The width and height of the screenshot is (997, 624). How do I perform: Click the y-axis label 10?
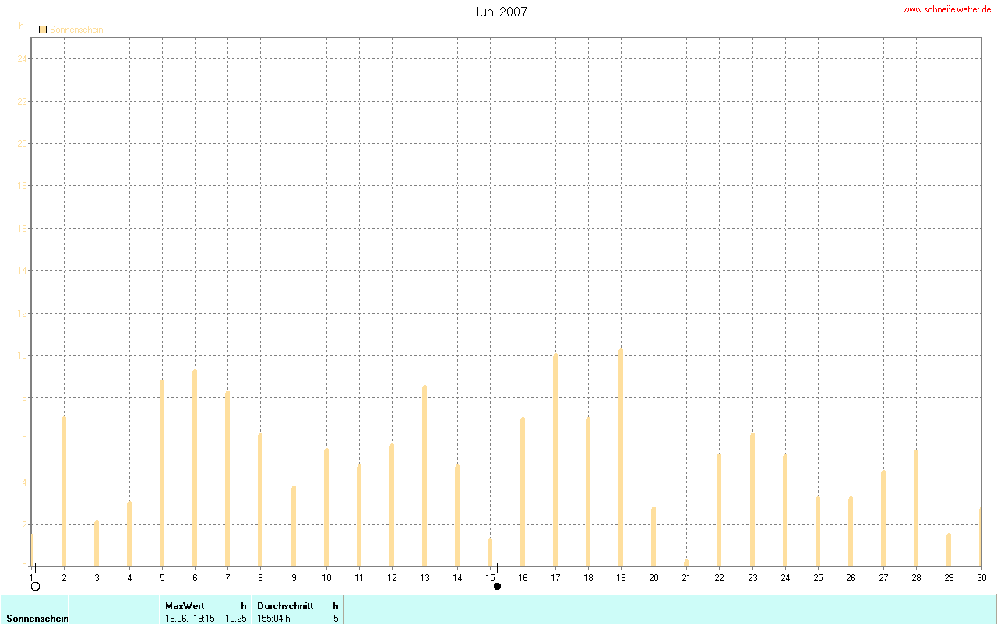click(x=22, y=356)
